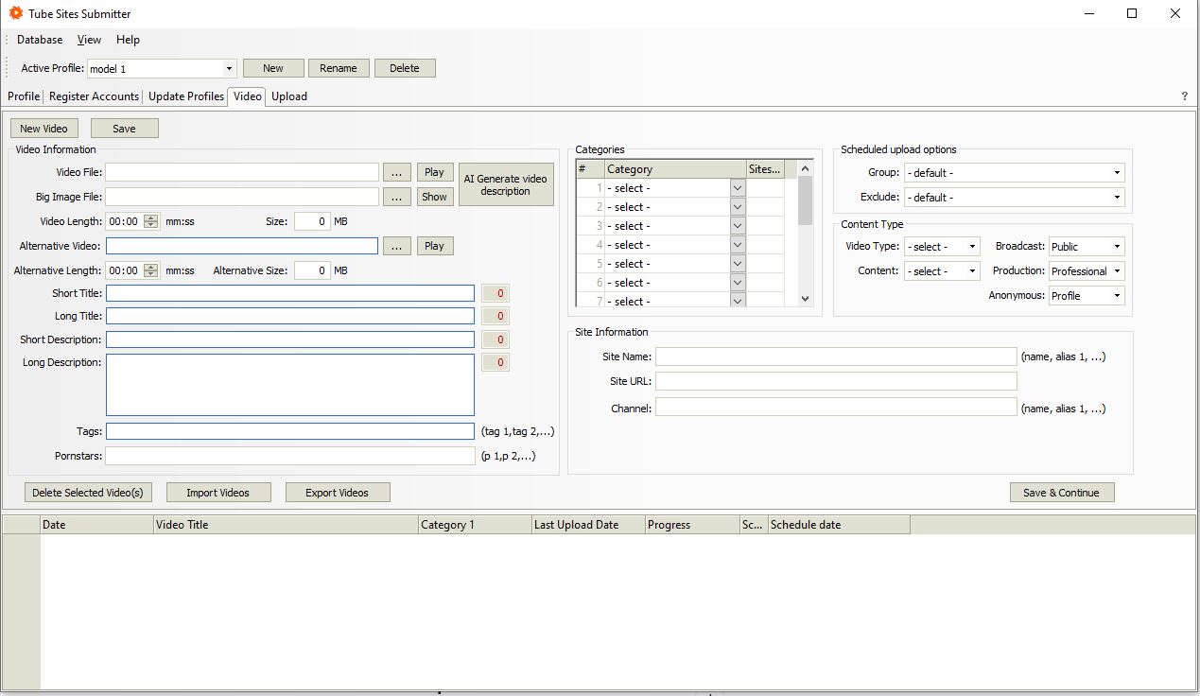Click the Import Videos button

click(x=217, y=493)
